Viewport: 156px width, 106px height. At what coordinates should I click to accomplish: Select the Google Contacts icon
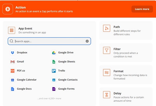pyautogui.click(x=54, y=80)
